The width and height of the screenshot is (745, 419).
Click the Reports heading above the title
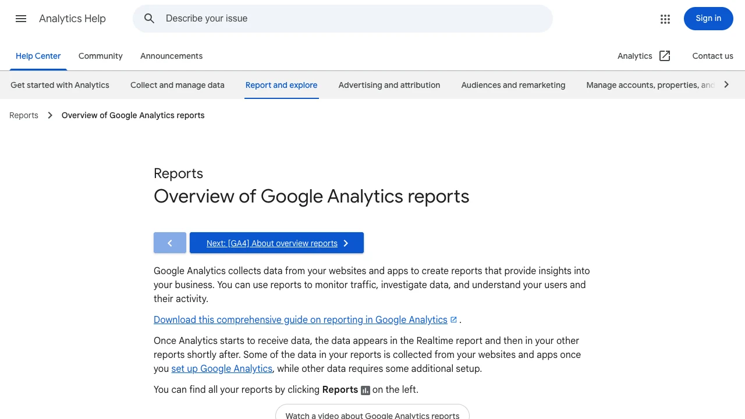178,173
